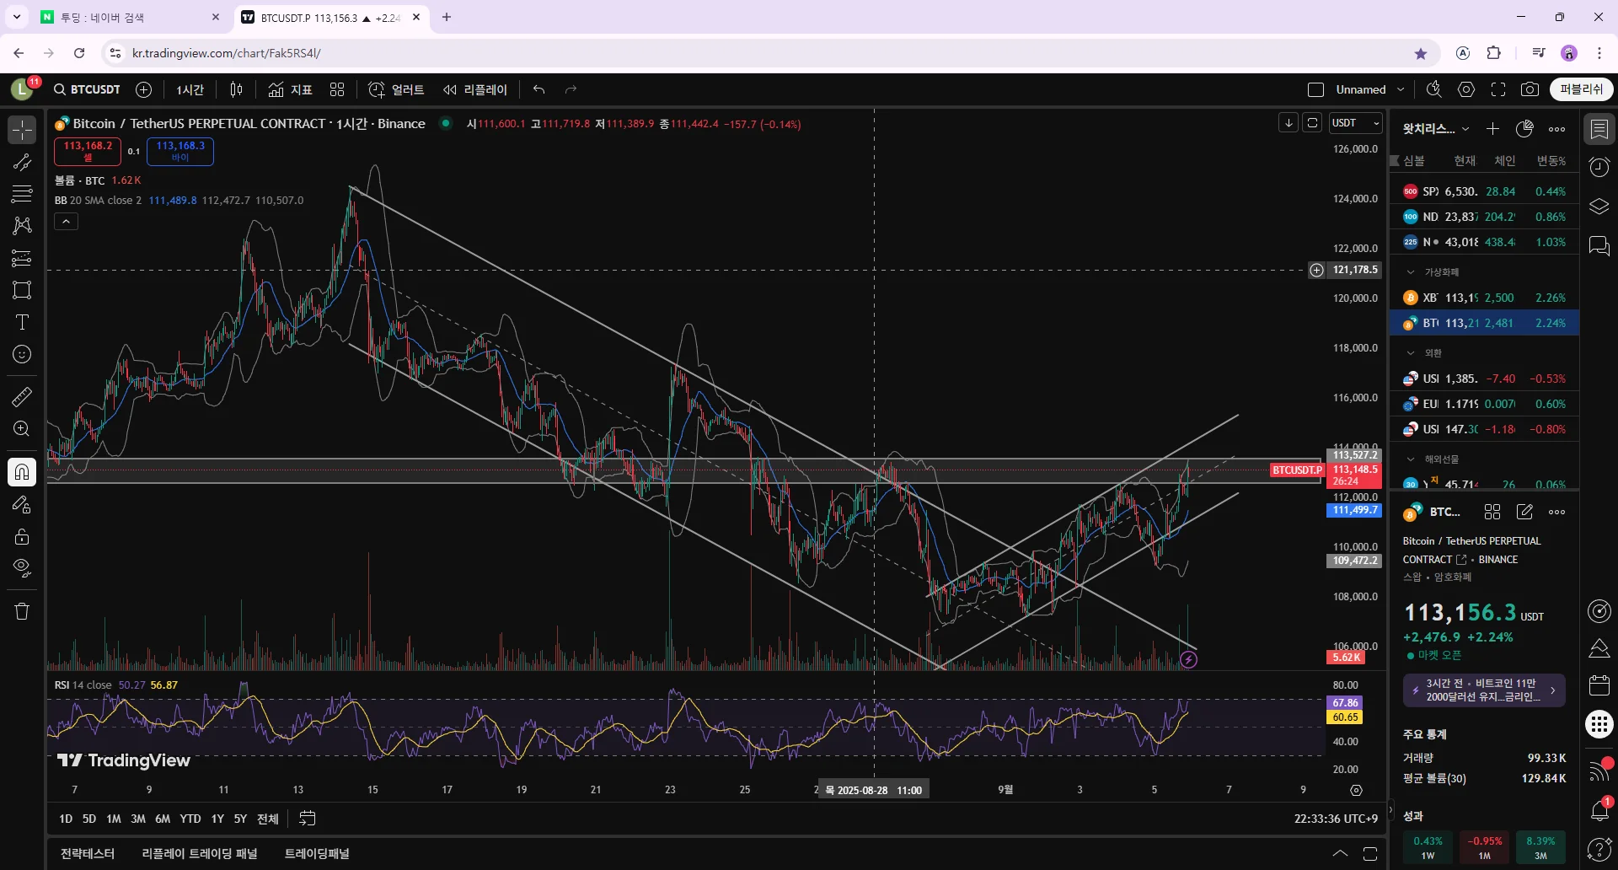Collapse the 외환 watchlist section
This screenshot has width=1618, height=870.
[x=1411, y=353]
